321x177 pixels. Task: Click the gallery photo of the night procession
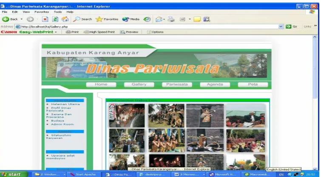pyautogui.click(x=127, y=116)
